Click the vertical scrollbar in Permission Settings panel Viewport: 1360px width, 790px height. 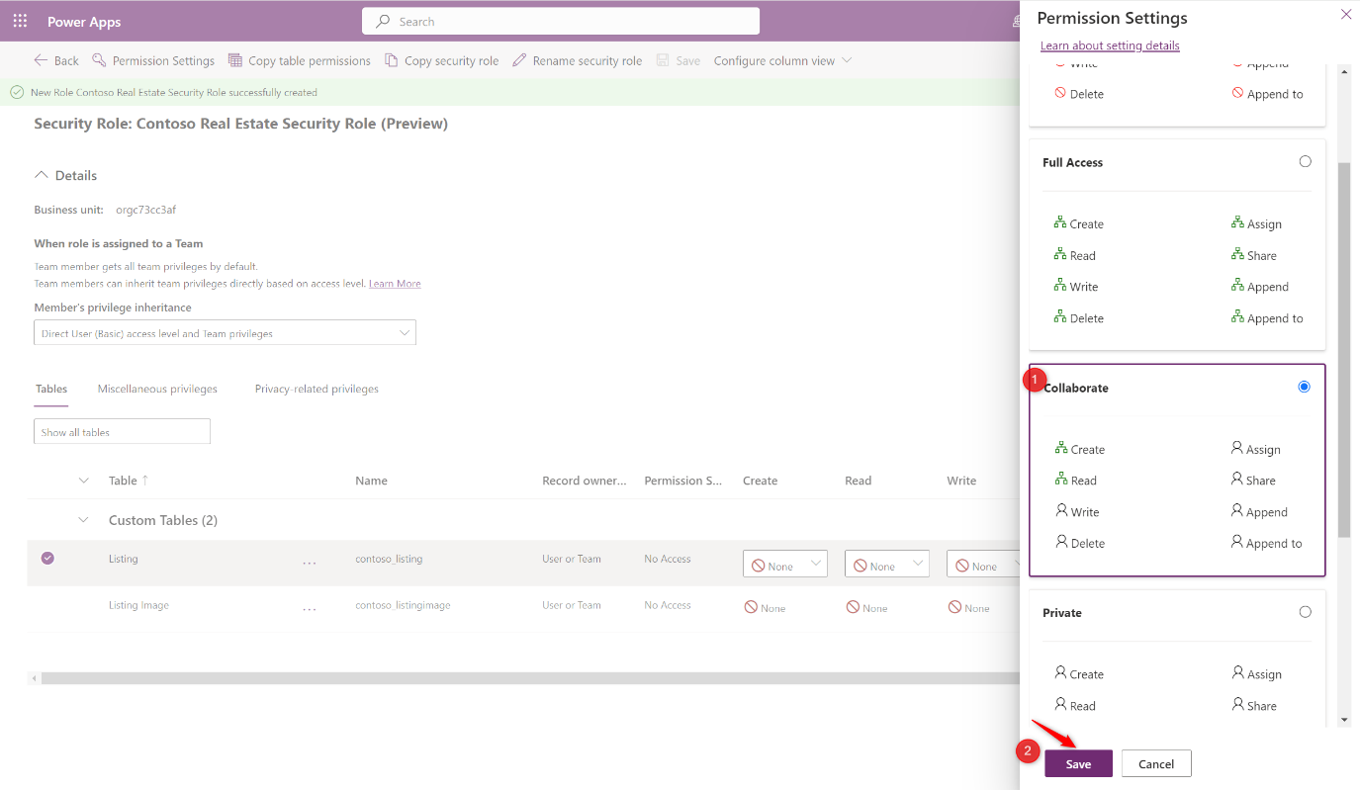pyautogui.click(x=1343, y=297)
